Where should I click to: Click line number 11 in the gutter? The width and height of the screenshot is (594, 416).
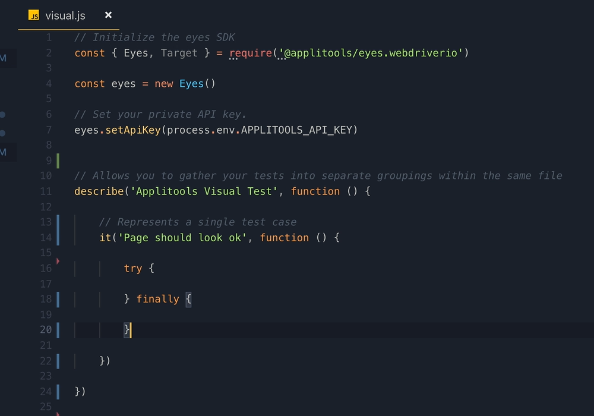[46, 191]
